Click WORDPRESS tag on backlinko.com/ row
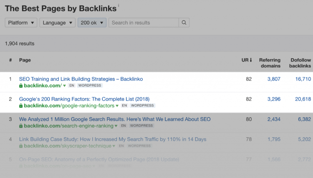The height and width of the screenshot is (178, 313). (x=90, y=86)
